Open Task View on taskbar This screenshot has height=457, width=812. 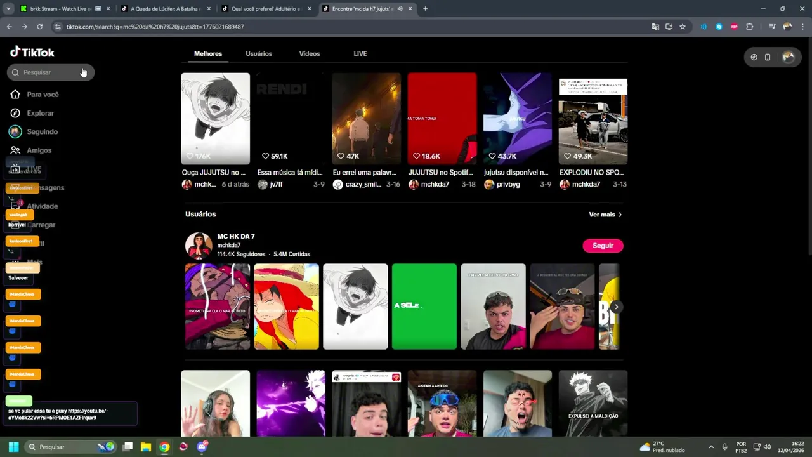click(128, 447)
